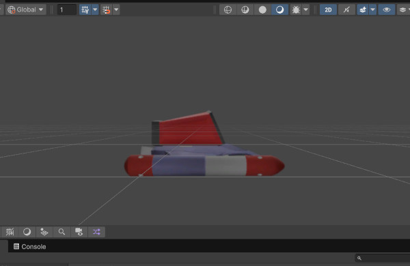
Task: Select the shaded wireframe draw mode icon
Action: tap(245, 10)
